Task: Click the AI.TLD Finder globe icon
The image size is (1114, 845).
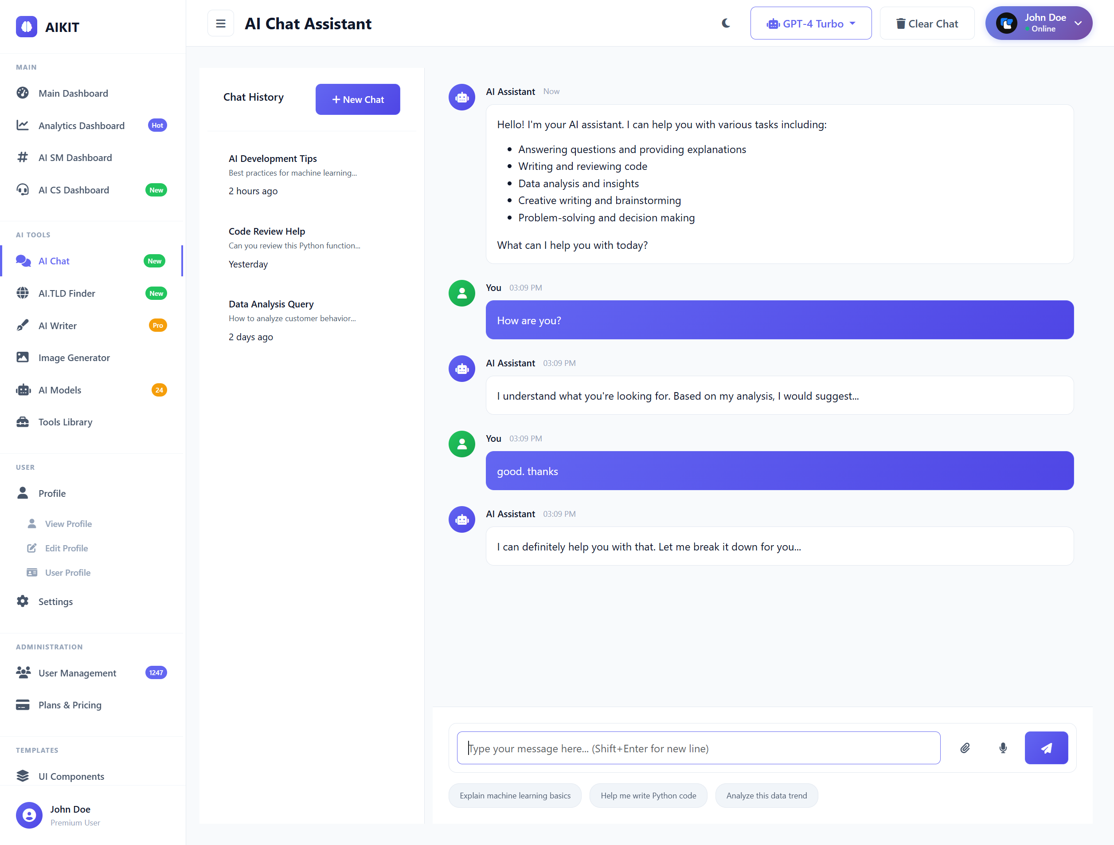Action: [23, 293]
